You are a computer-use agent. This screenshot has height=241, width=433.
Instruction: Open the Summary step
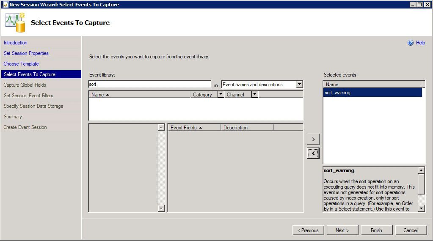(13, 117)
